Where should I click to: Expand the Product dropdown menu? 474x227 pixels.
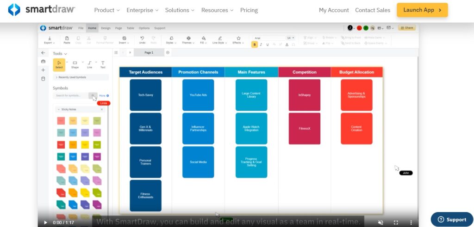coord(107,10)
